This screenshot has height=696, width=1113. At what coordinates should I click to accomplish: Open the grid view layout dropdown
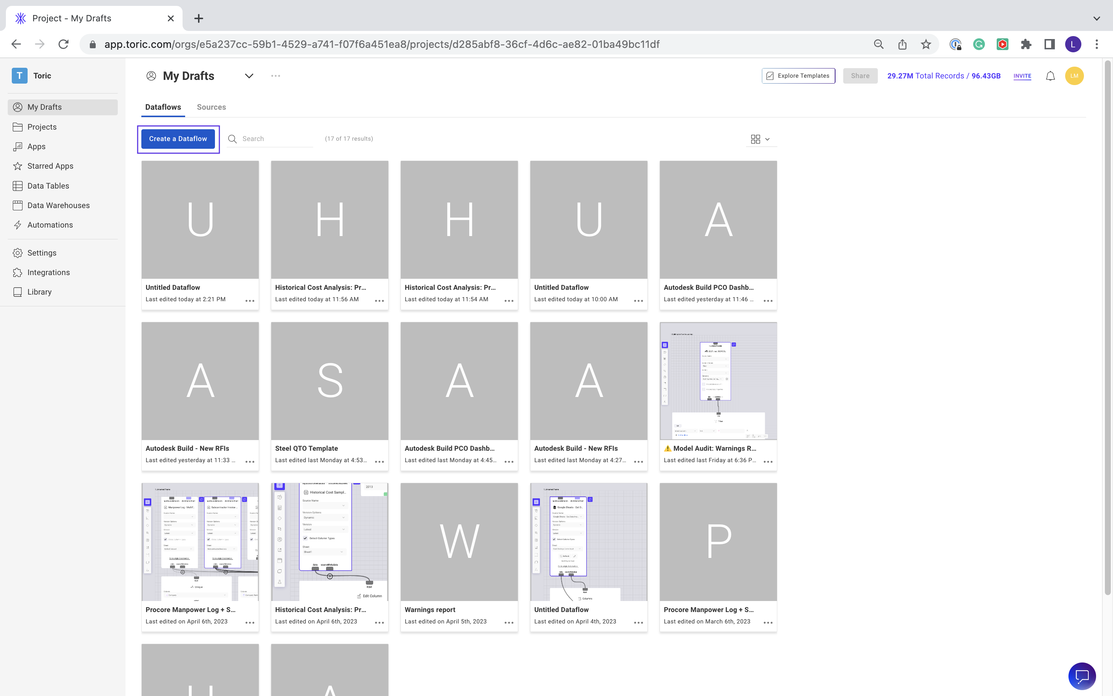[x=760, y=139]
